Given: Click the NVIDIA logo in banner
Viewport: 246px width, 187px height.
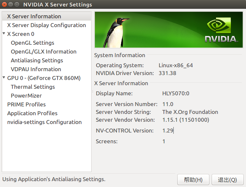Looking at the screenshot, I should point(221,30).
